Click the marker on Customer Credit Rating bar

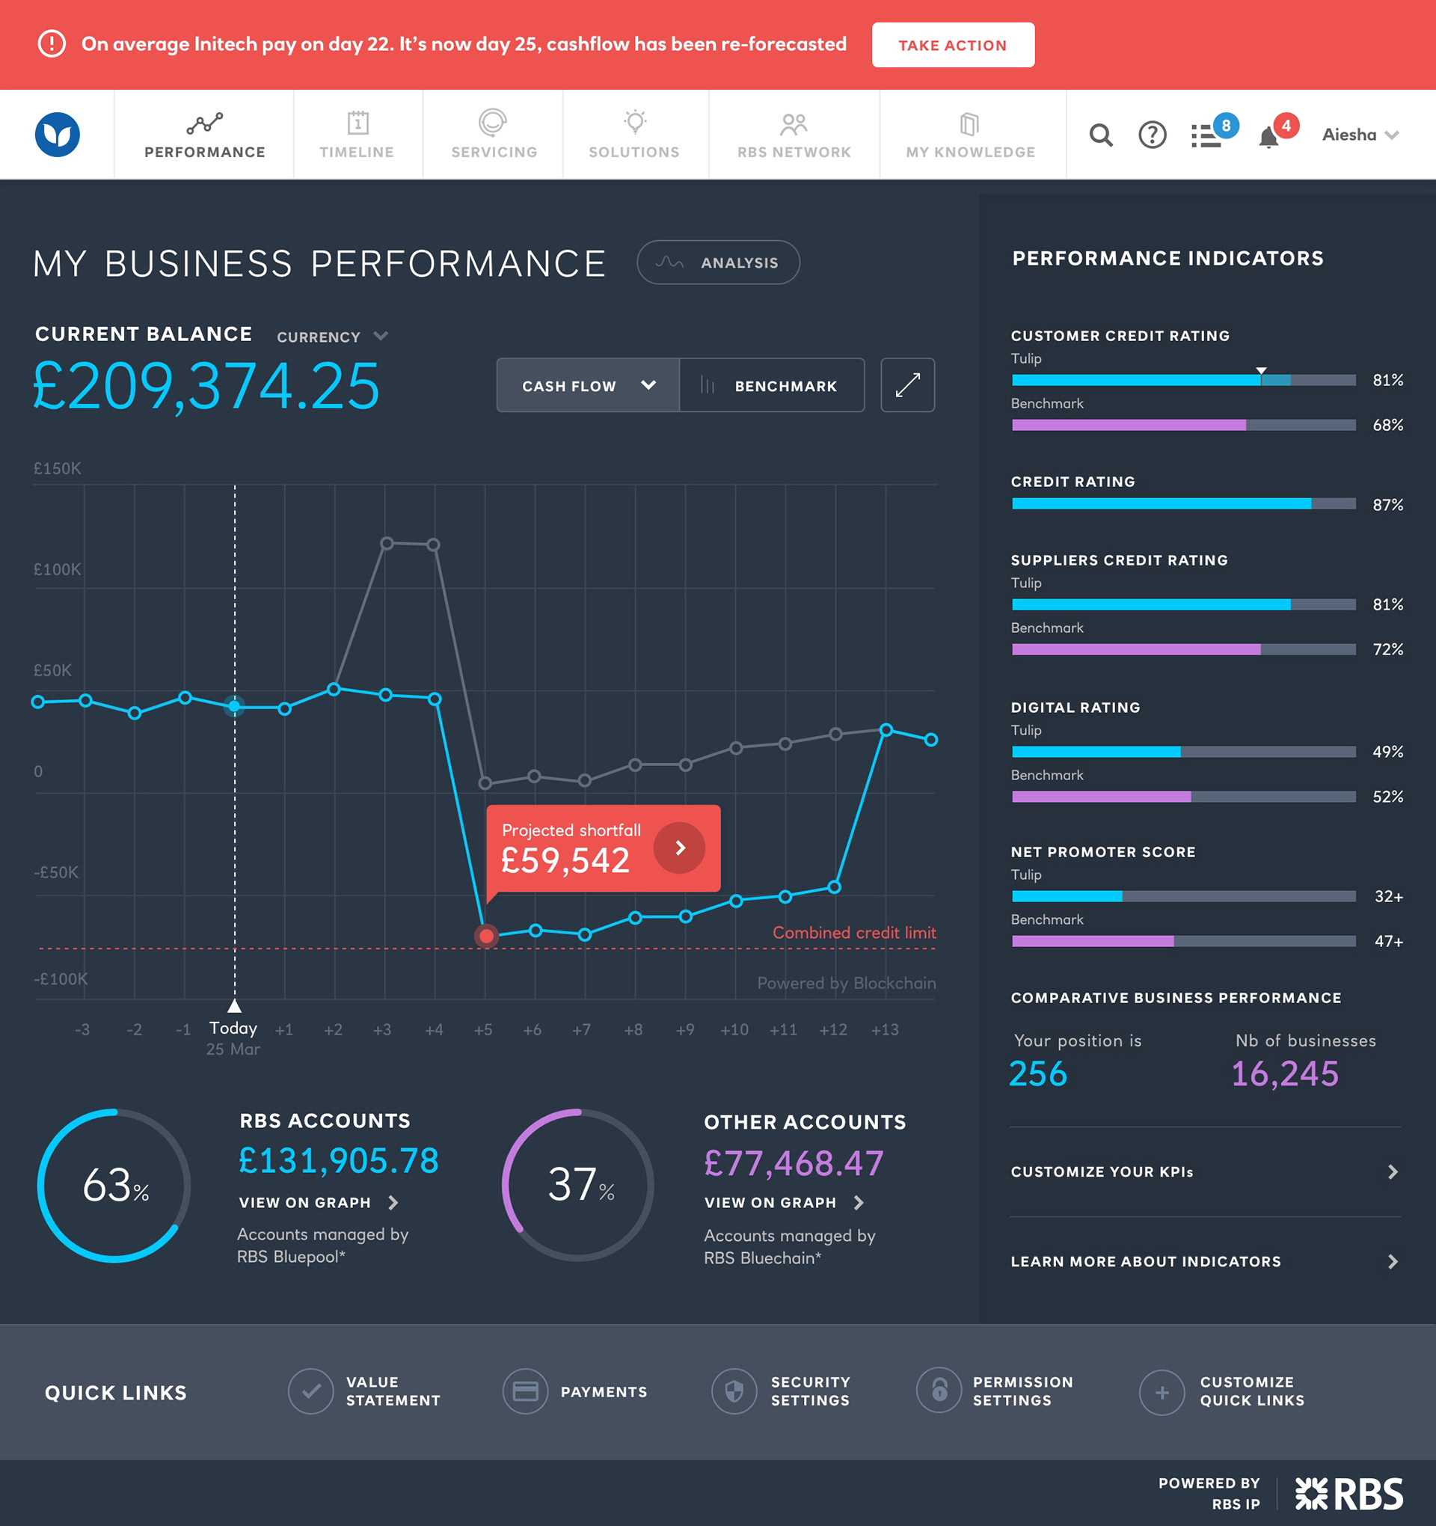(x=1261, y=371)
